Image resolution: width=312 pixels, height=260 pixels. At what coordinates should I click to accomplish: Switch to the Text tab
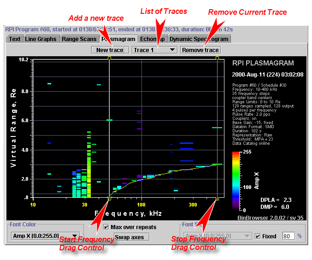(x=15, y=39)
